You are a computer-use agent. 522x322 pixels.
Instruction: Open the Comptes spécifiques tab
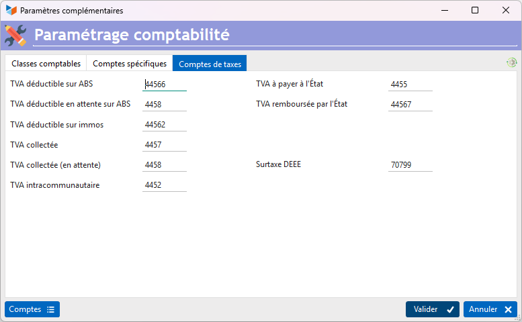tap(130, 64)
